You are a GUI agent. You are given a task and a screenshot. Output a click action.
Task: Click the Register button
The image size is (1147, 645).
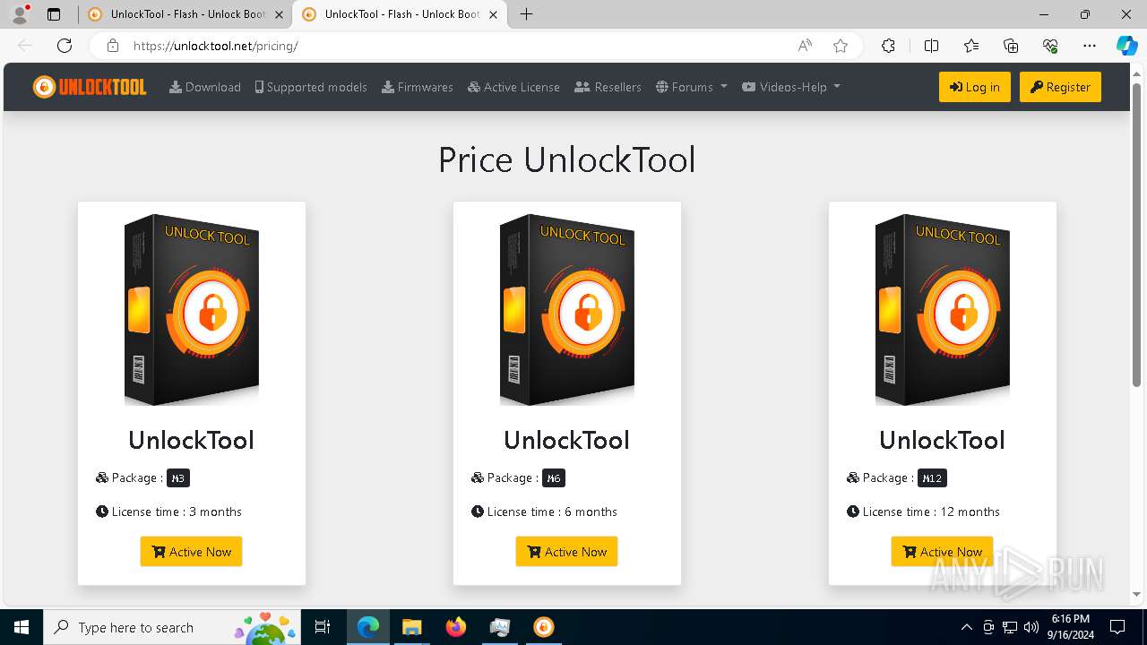coord(1060,87)
